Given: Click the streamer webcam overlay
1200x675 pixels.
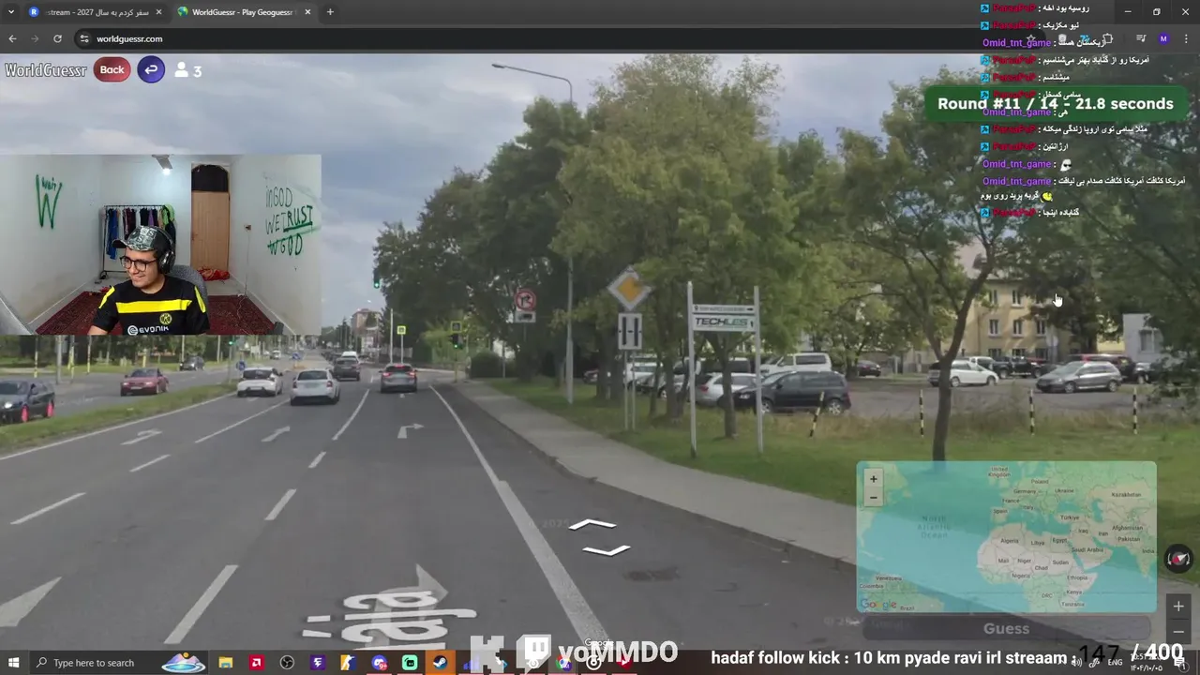Looking at the screenshot, I should 160,246.
